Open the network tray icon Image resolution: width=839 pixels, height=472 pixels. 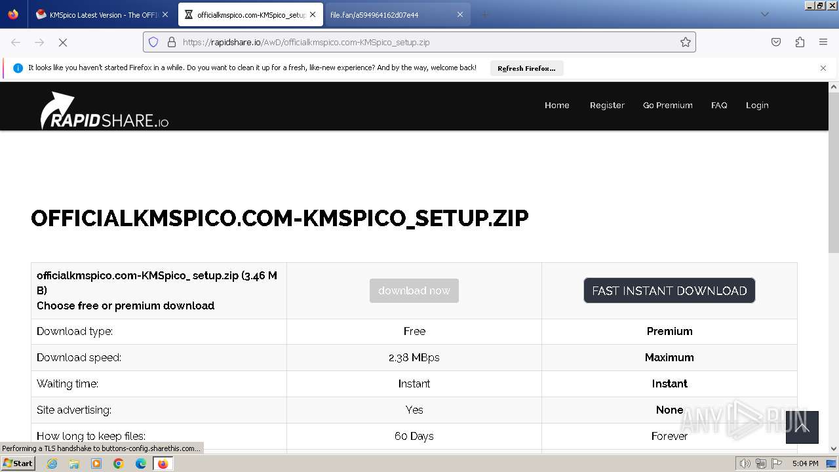point(761,463)
